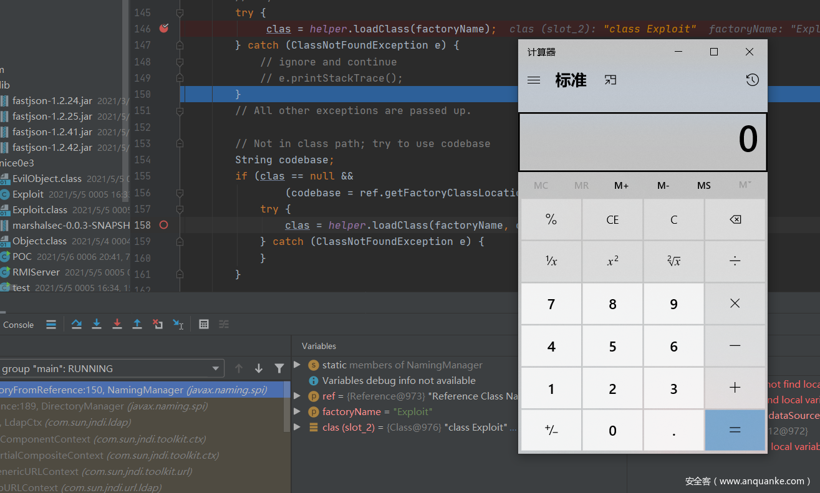Image resolution: width=820 pixels, height=493 pixels.
Task: Expand the ref Reference variable node
Action: (x=297, y=396)
